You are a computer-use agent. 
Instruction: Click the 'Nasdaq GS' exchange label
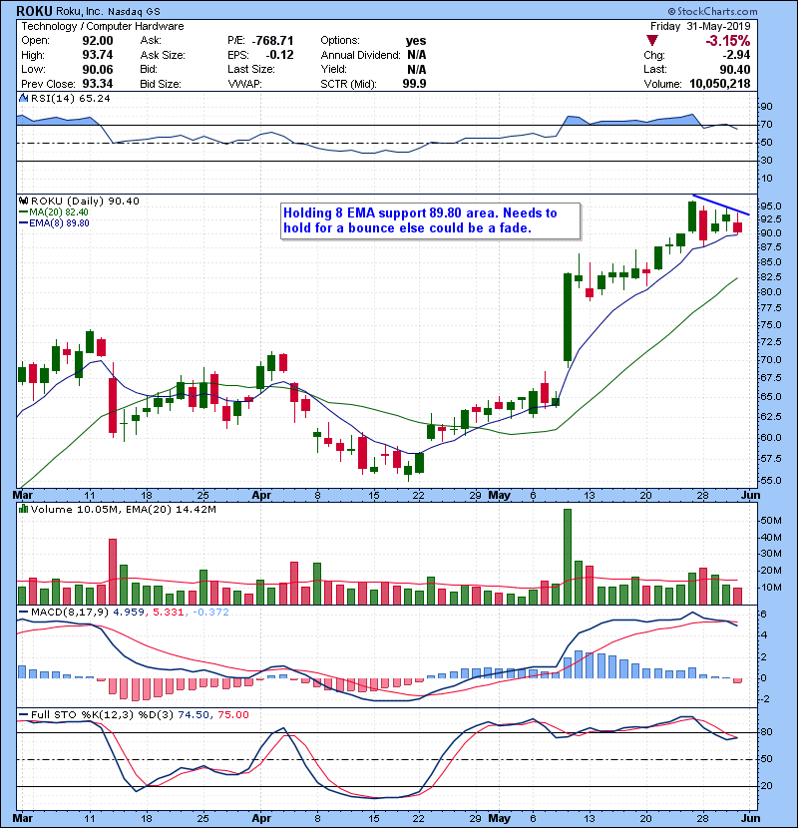point(134,12)
